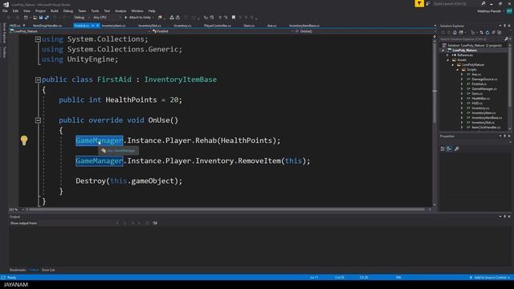Select DamageSource.cs in Solution Explorer
The width and height of the screenshot is (514, 289).
point(484,79)
